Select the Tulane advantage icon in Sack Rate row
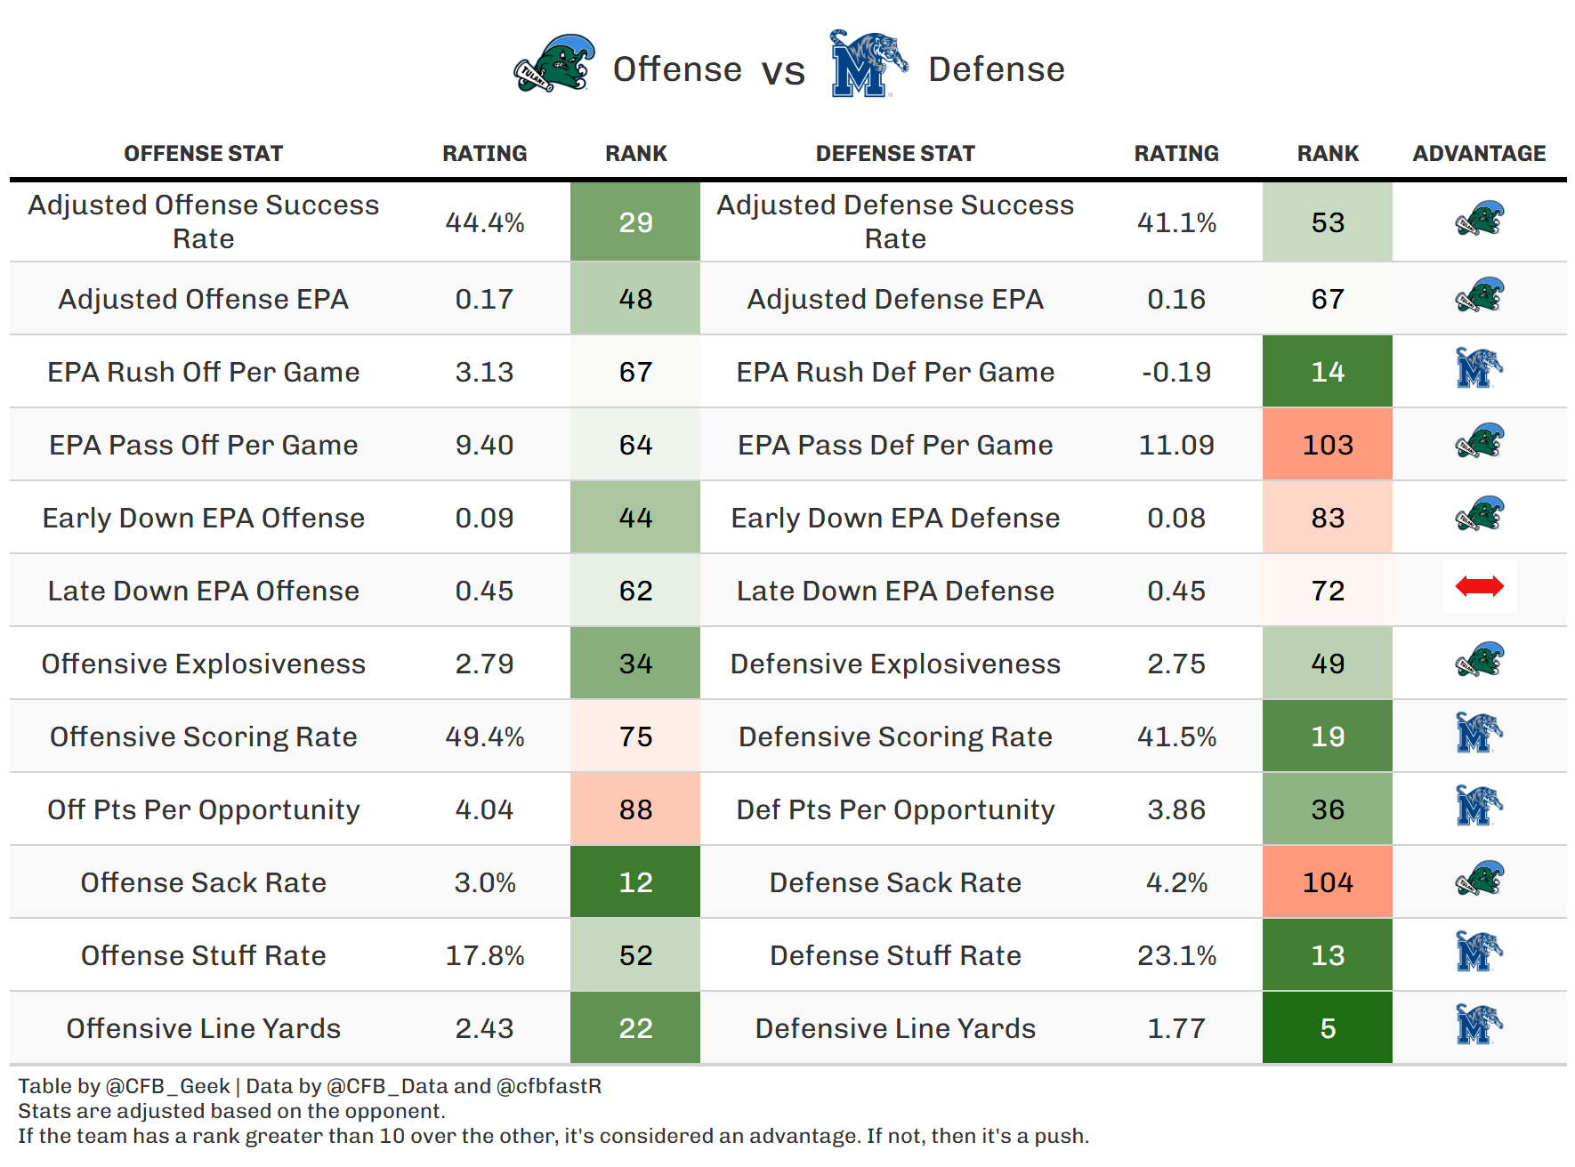Image resolution: width=1575 pixels, height=1167 pixels. 1479,879
